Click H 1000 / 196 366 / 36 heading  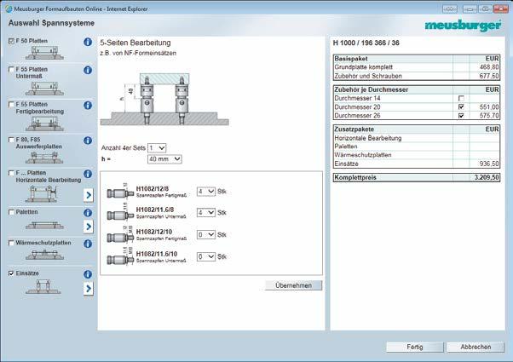point(366,43)
